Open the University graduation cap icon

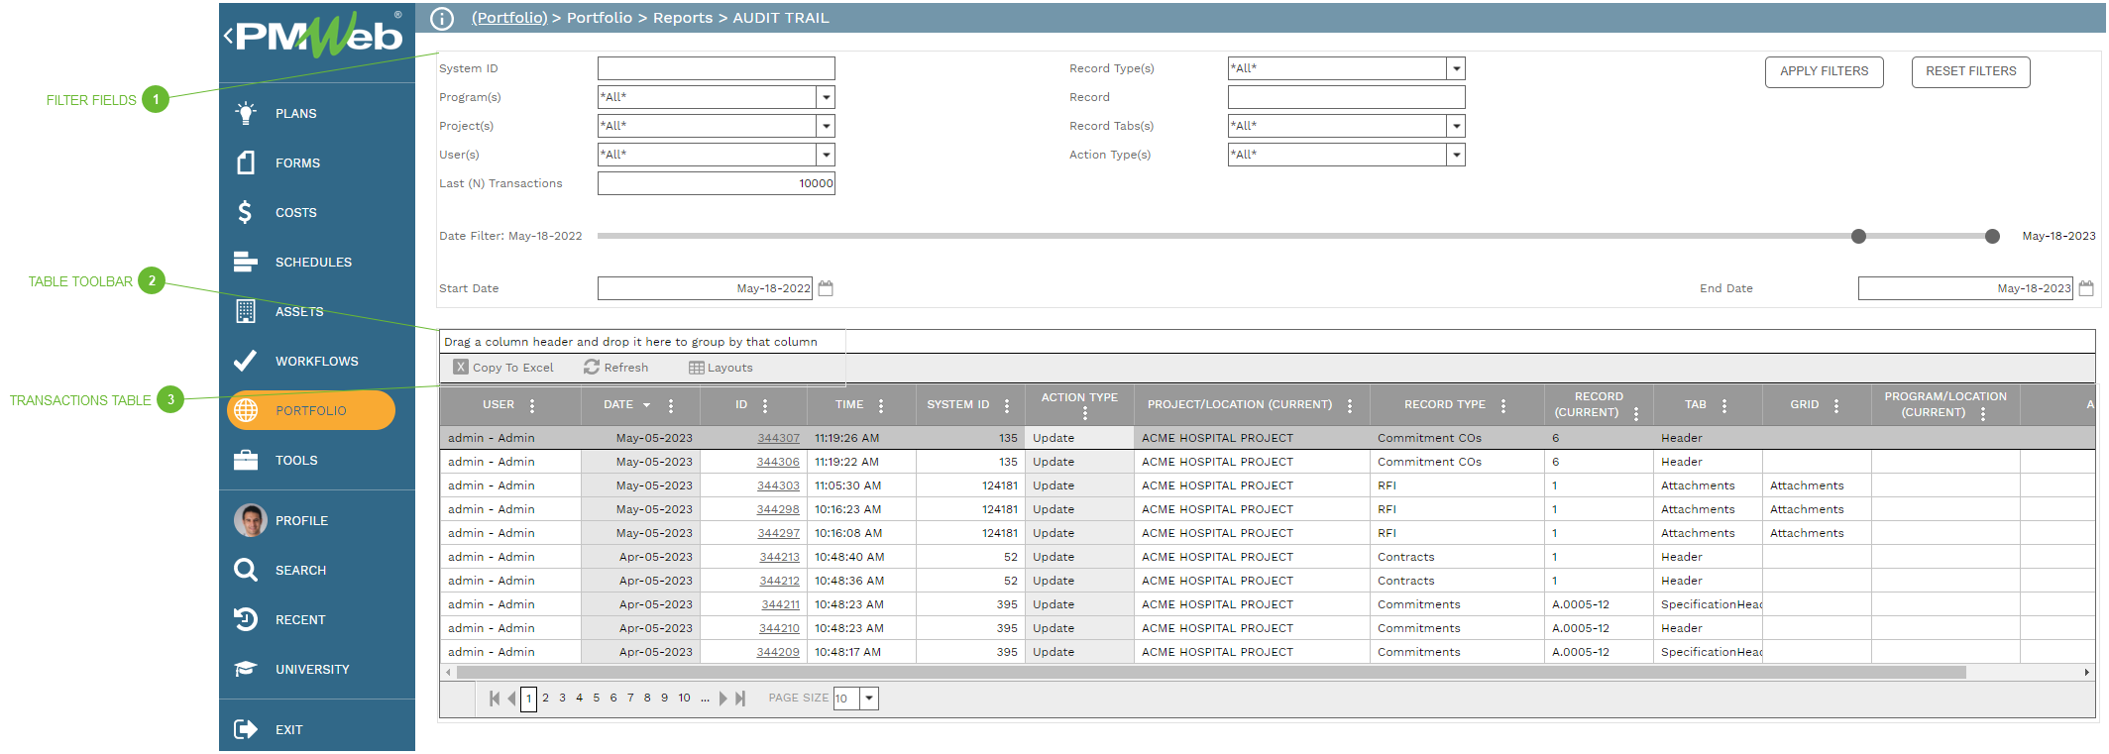[246, 669]
